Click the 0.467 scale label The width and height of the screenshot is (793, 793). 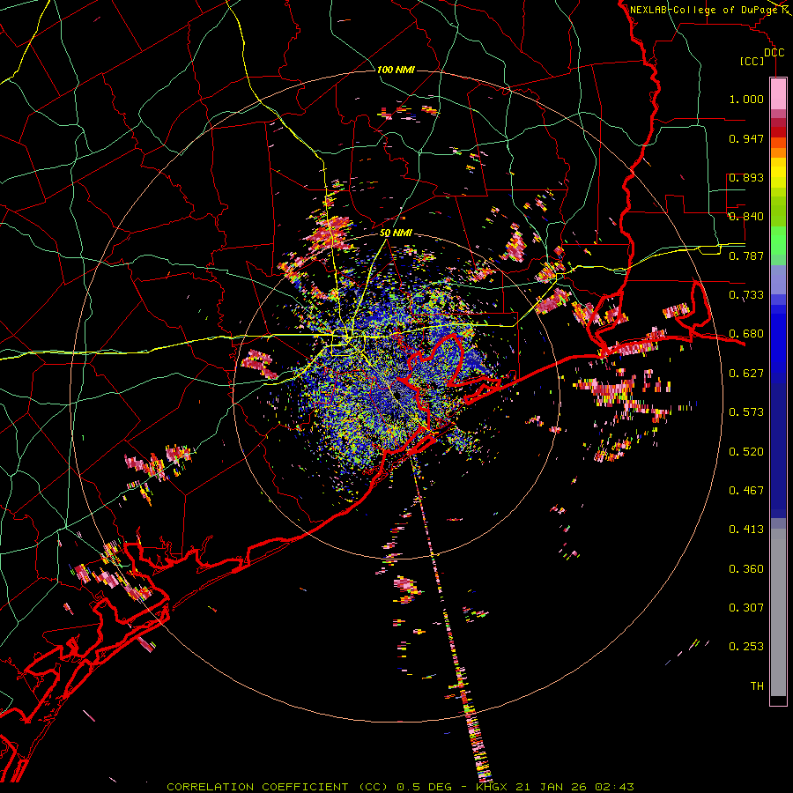pyautogui.click(x=746, y=491)
